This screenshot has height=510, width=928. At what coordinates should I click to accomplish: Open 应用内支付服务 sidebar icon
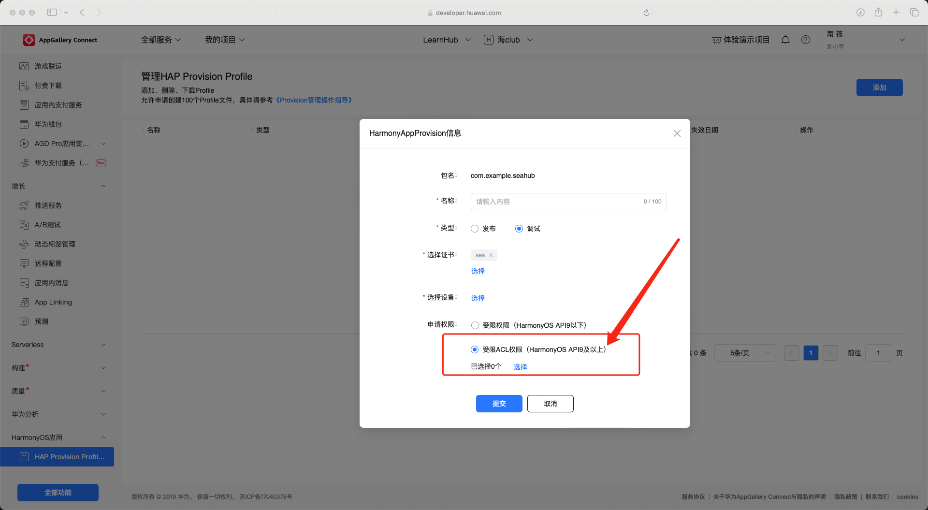pyautogui.click(x=24, y=105)
